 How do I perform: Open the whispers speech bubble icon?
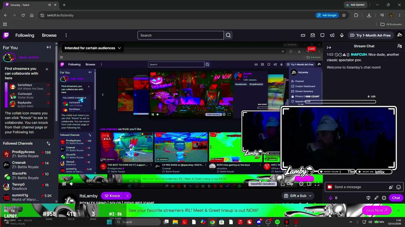[x=322, y=35]
